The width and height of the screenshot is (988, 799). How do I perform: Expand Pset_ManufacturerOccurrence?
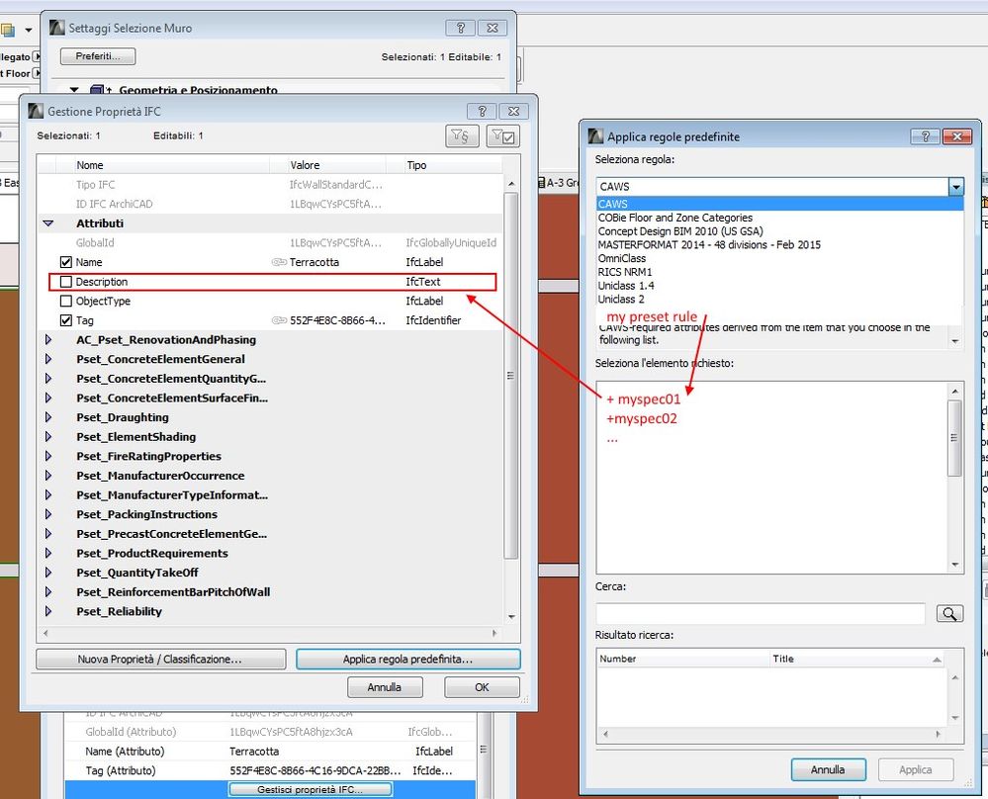click(x=48, y=476)
